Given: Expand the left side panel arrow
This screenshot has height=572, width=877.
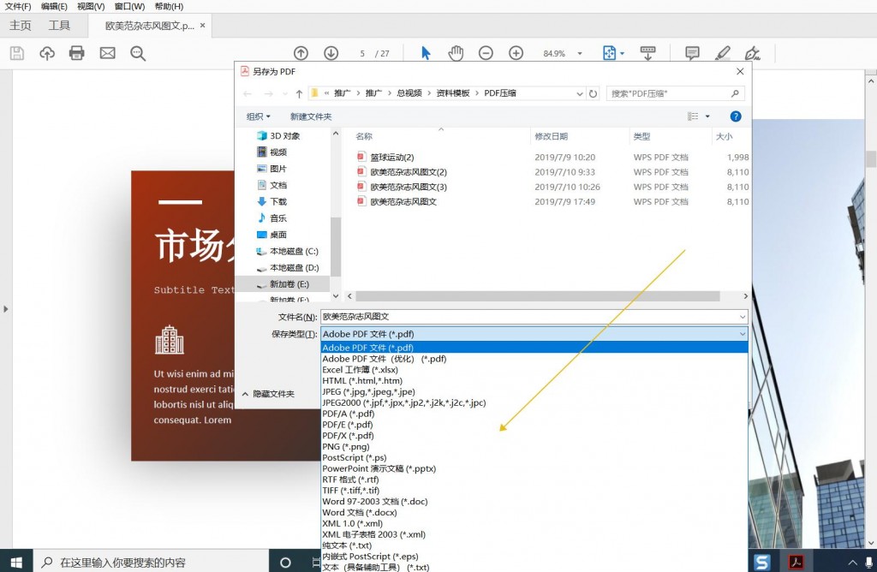Looking at the screenshot, I should [6, 308].
